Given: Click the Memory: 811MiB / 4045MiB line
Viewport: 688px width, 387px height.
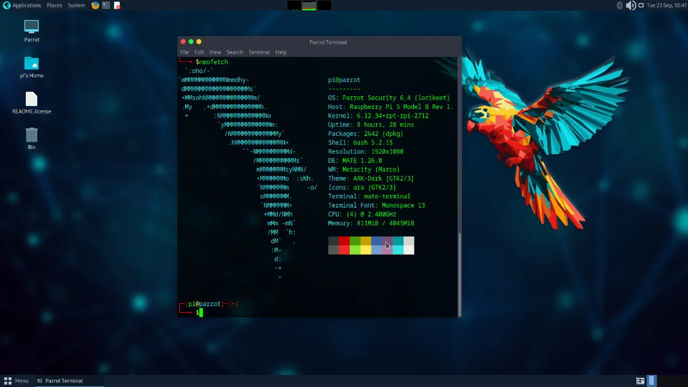Looking at the screenshot, I should point(371,223).
